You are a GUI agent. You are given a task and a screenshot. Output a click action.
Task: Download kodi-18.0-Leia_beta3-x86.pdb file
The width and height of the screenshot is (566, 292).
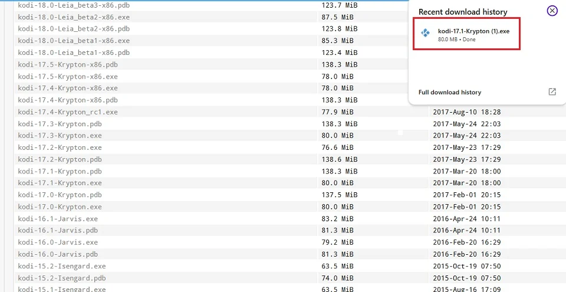[74, 5]
